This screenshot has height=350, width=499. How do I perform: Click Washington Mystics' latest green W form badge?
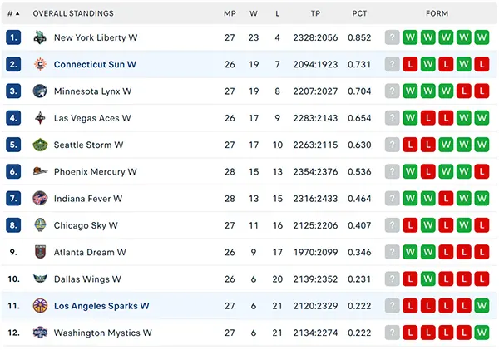click(x=482, y=333)
